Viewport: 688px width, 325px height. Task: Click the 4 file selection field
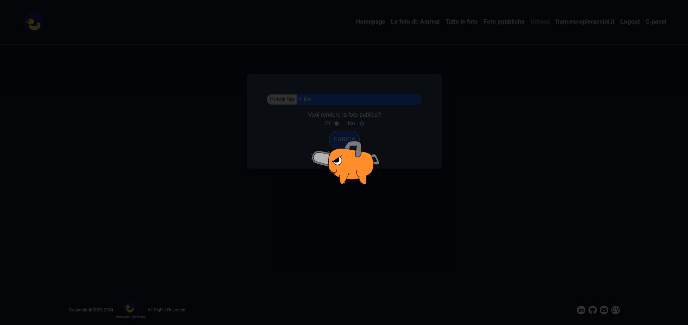344,100
